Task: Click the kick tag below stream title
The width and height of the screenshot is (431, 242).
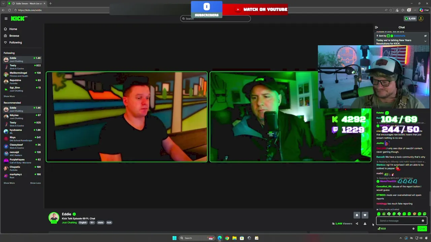Action: click(x=109, y=223)
